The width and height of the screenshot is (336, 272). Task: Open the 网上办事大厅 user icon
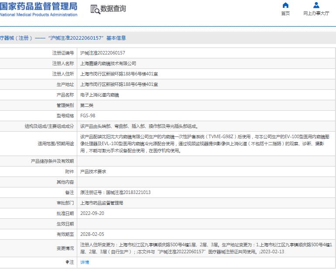click(316, 5)
